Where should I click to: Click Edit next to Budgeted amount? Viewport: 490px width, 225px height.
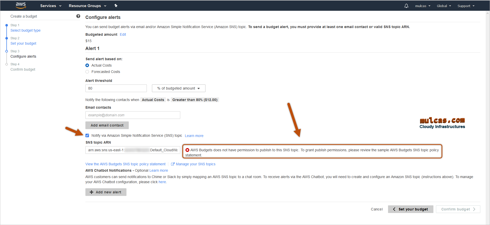(123, 34)
